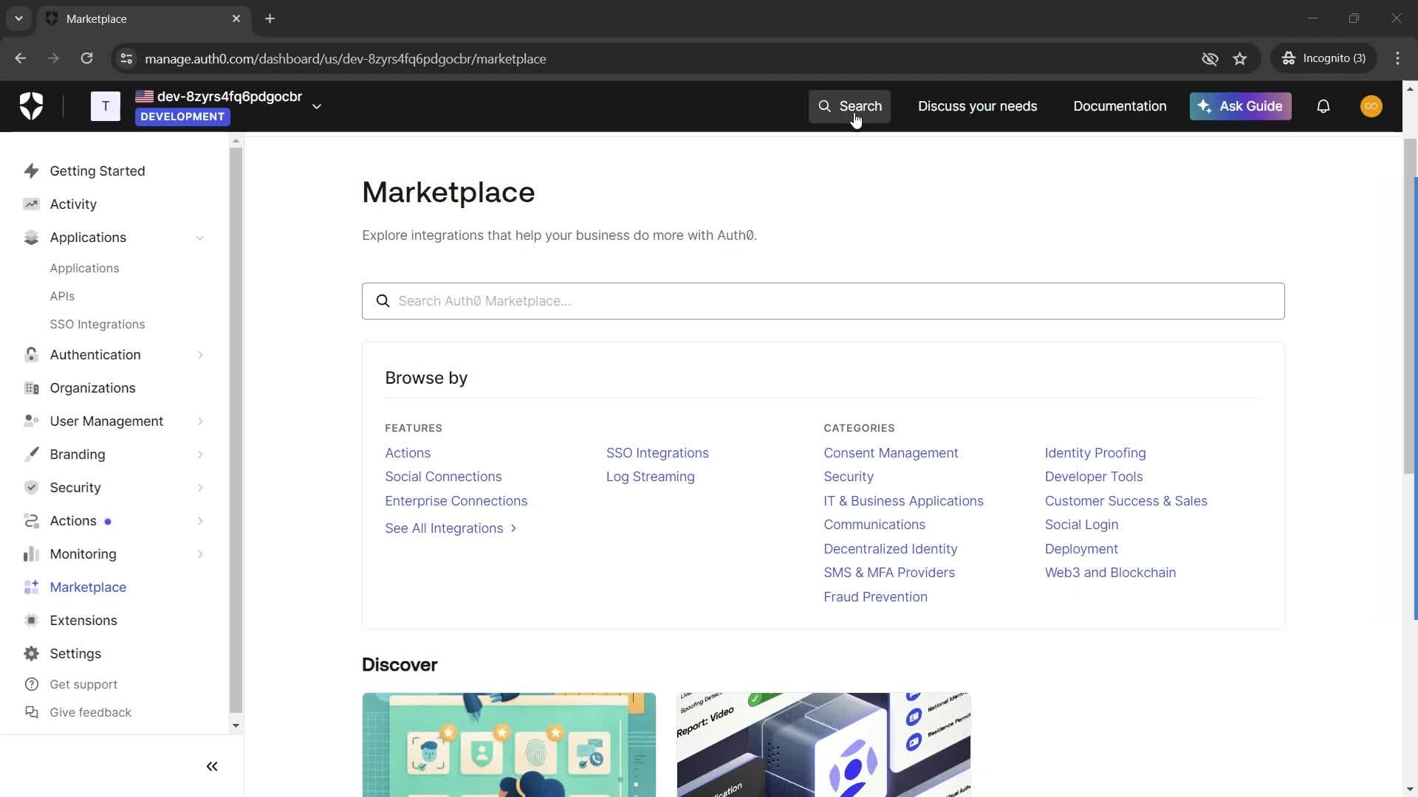
Task: Open Settings in sidebar
Action: [75, 654]
